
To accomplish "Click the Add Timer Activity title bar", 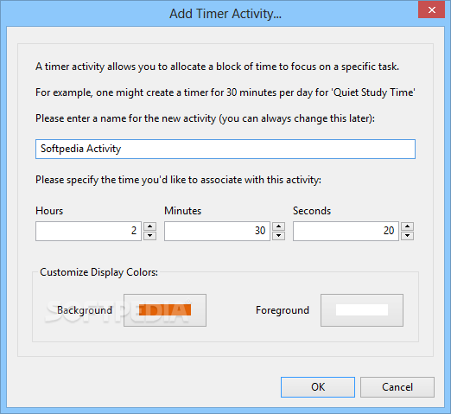I will click(225, 14).
